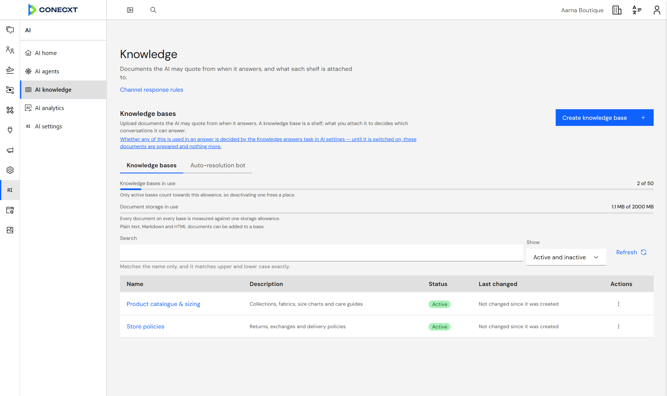This screenshot has height=396, width=667.
Task: Open the contacts people icon in rail
Action: pos(10,50)
